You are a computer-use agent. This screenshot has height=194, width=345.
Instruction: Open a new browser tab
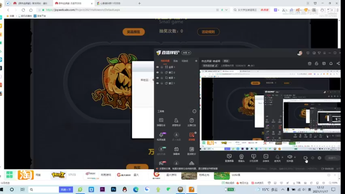[x=139, y=3]
